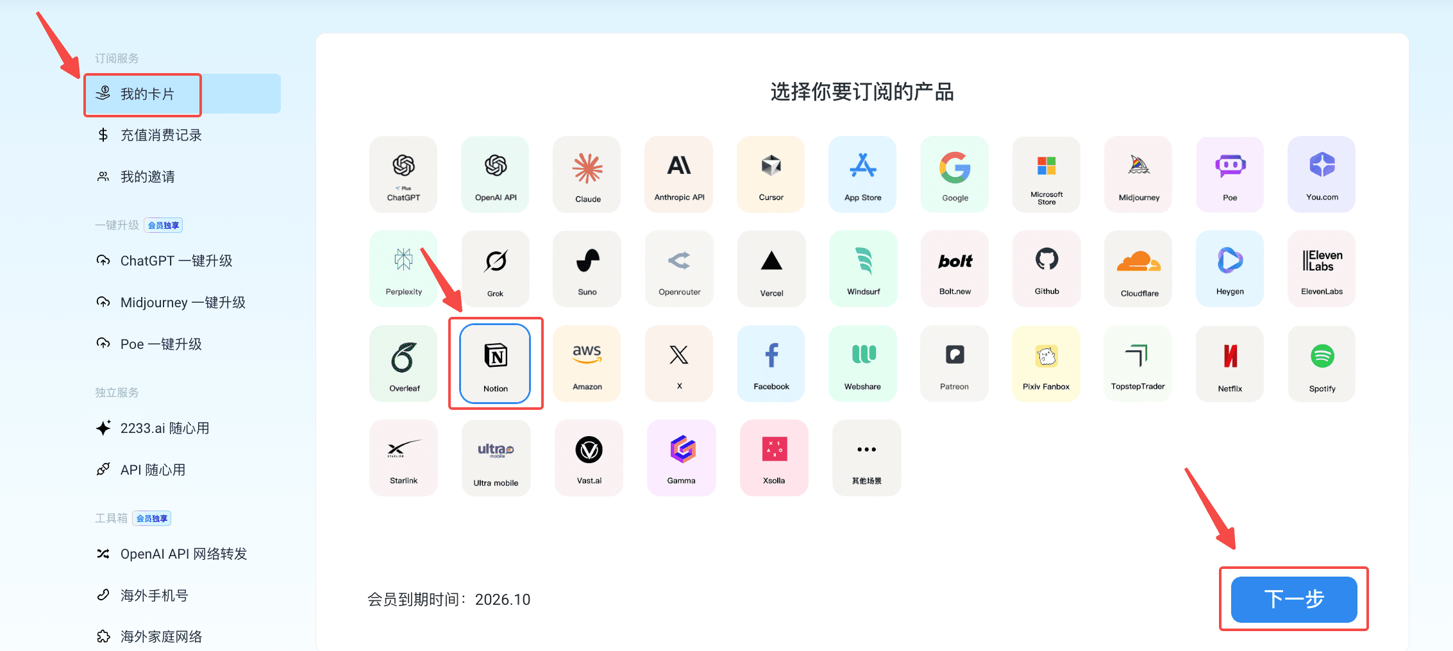Click the 会员到期时间 2026.10 text
The width and height of the screenshot is (1453, 651).
(449, 599)
